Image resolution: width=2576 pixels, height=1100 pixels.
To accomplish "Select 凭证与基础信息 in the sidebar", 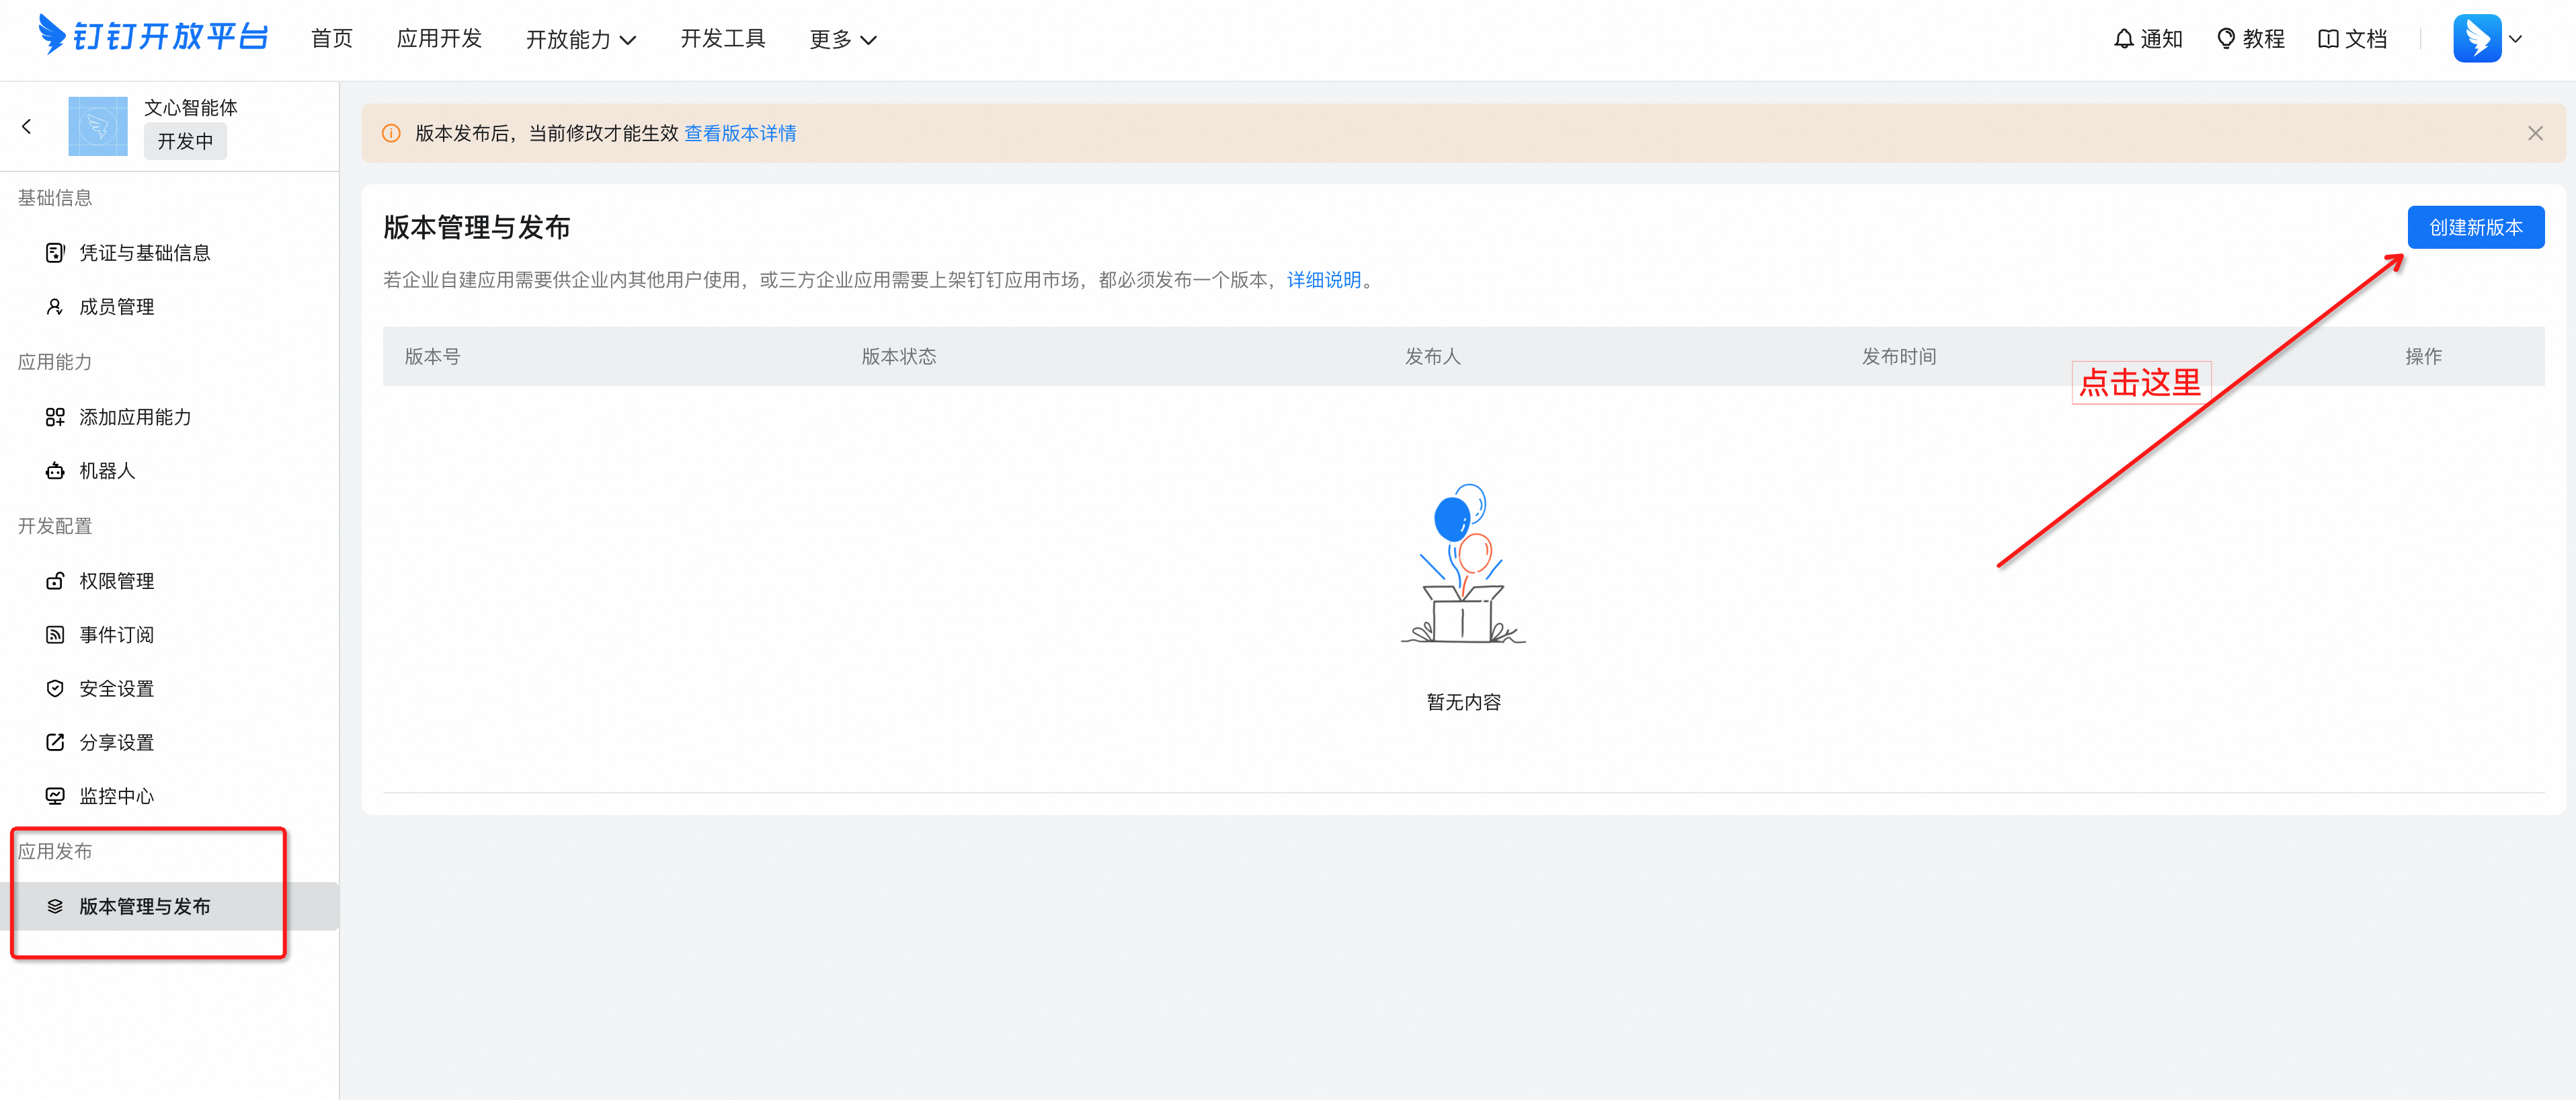I will 144,253.
